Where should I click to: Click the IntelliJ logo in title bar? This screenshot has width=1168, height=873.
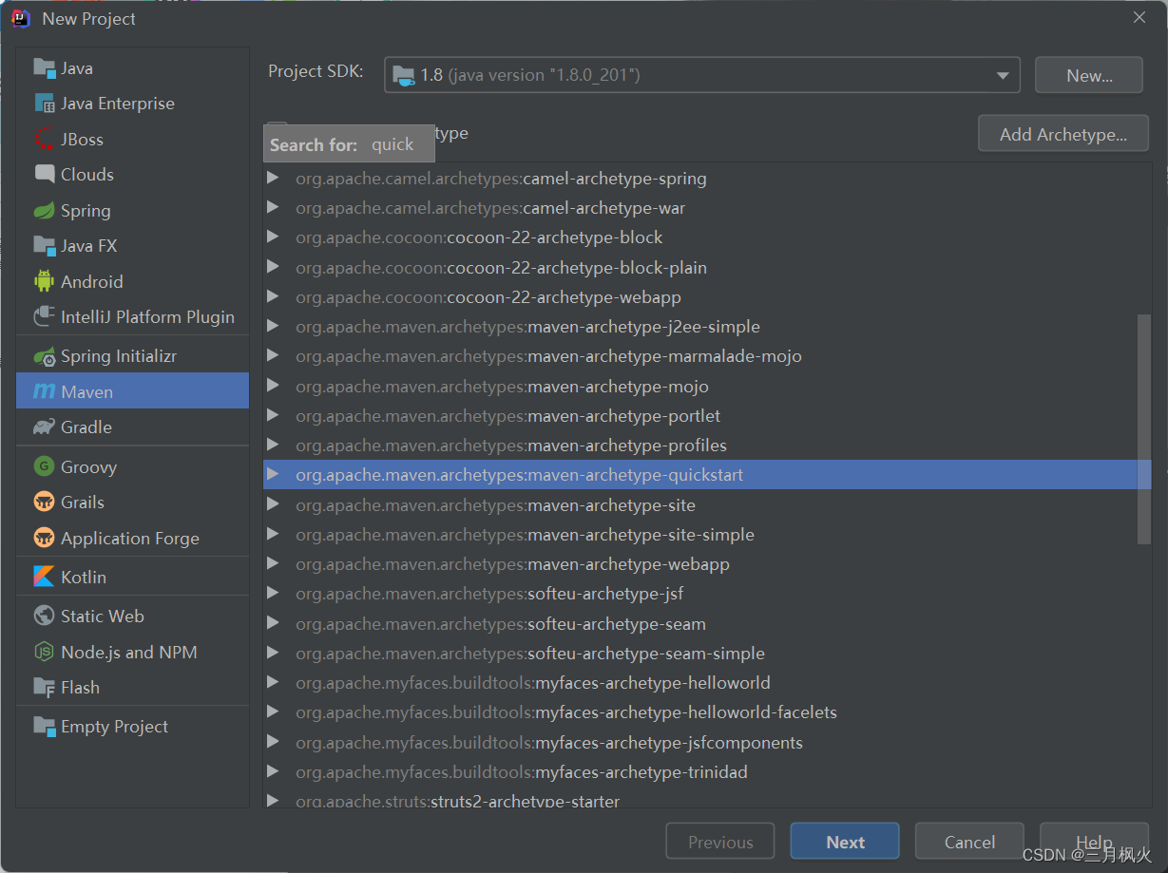[x=21, y=18]
